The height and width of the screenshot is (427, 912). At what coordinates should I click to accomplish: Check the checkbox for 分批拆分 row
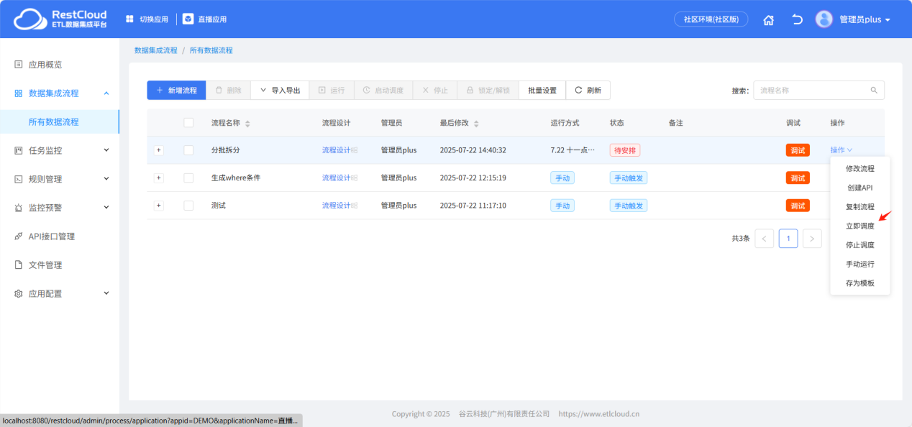point(188,150)
